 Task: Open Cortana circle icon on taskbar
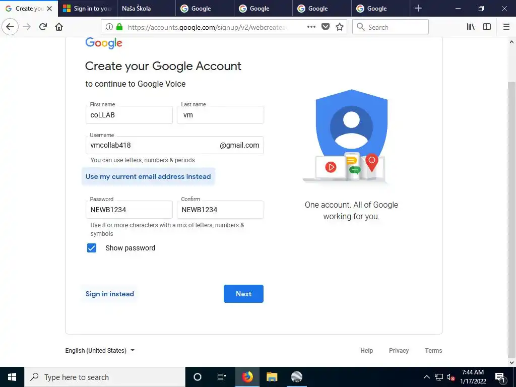pyautogui.click(x=198, y=377)
